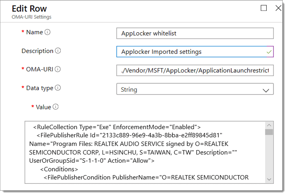
Task: Maximize the Edit Row panel
Action: point(264,8)
